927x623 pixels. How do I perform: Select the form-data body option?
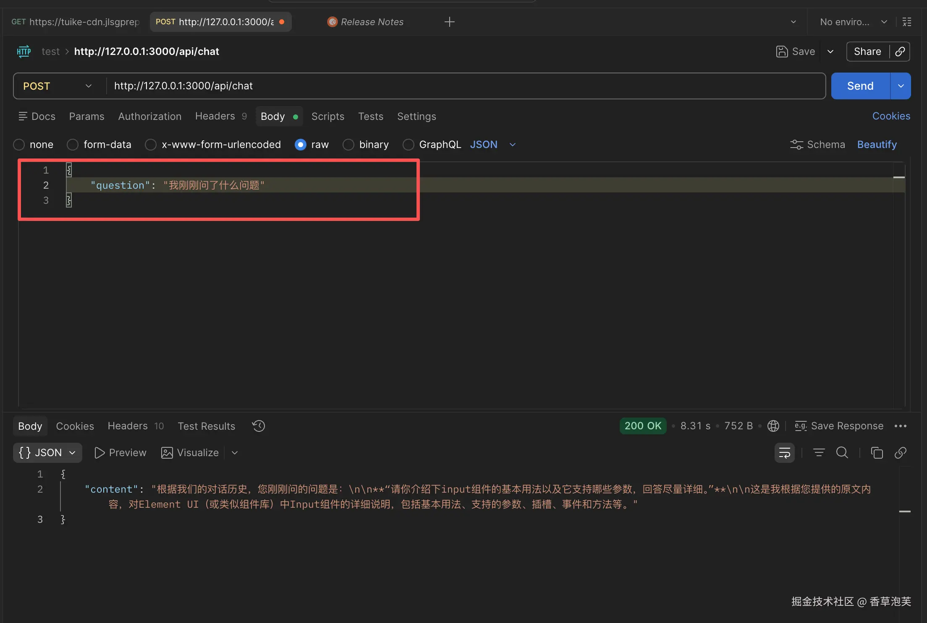point(73,145)
